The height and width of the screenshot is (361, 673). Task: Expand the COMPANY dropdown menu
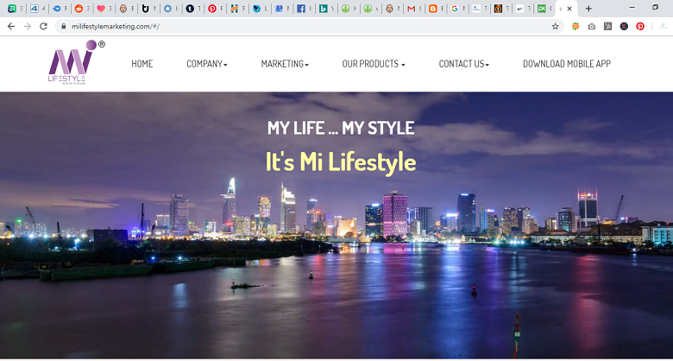[x=207, y=64]
